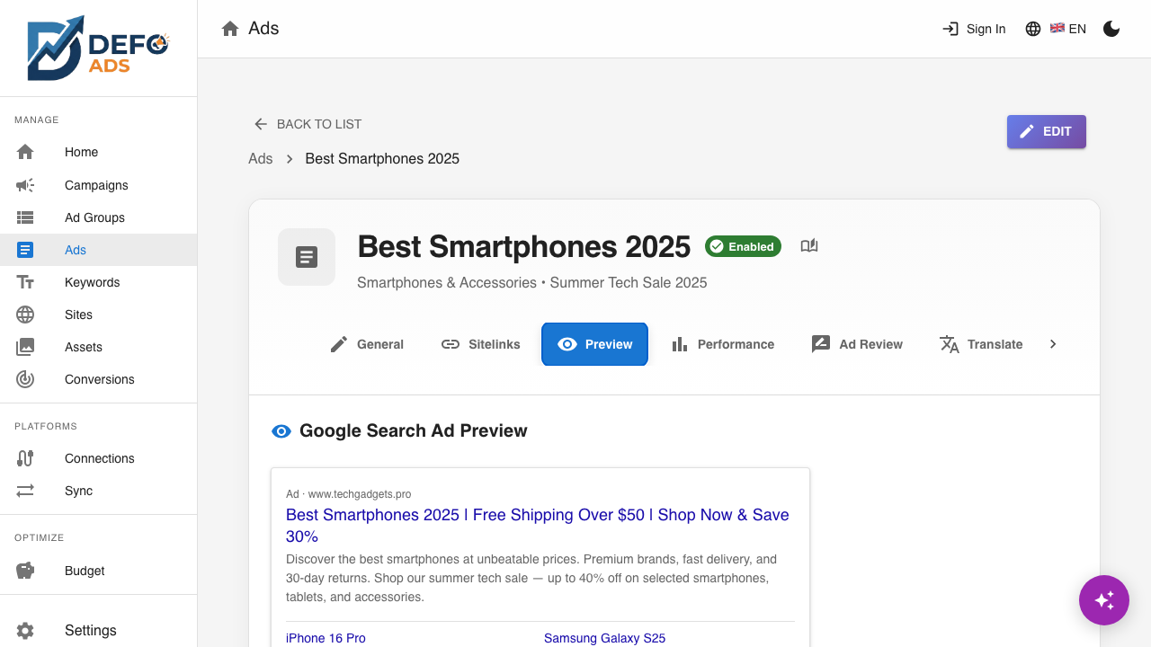
Task: Click the www.techgadgets.pro ad URL
Action: click(x=360, y=494)
